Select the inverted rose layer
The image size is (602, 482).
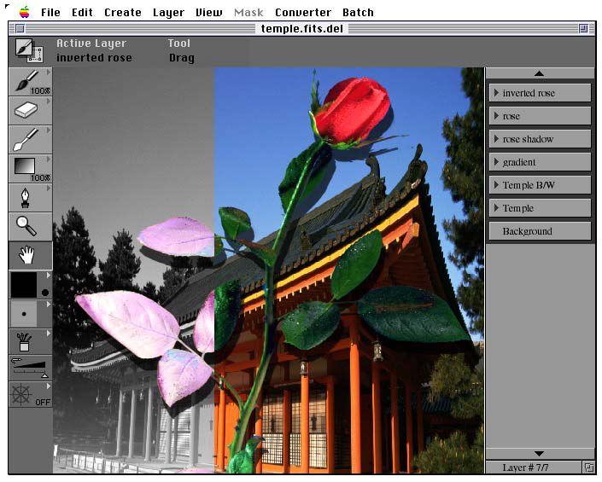pyautogui.click(x=540, y=93)
